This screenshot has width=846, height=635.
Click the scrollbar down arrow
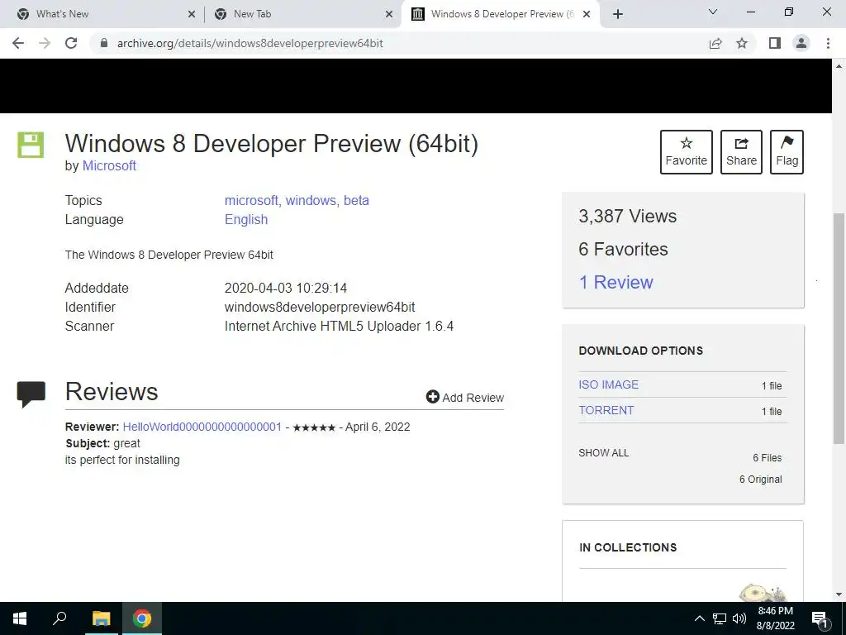tap(839, 594)
